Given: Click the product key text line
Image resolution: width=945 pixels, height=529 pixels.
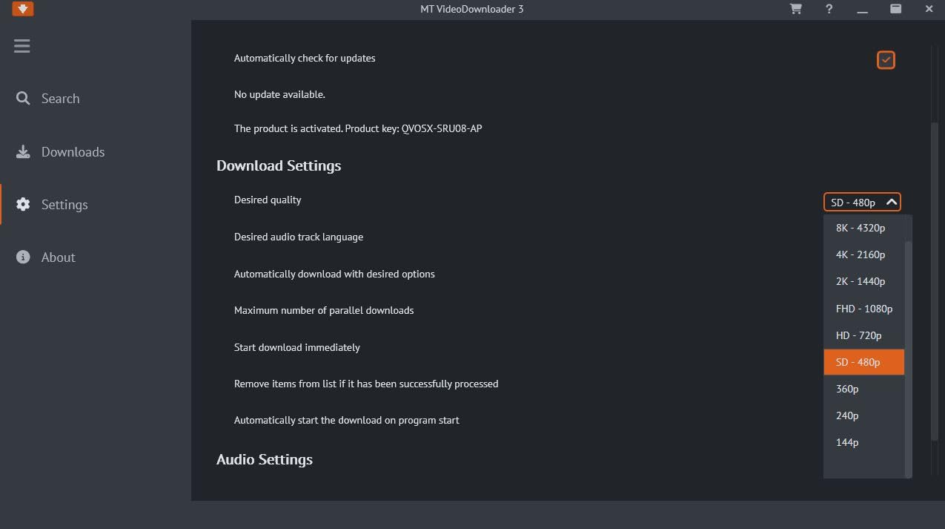Looking at the screenshot, I should tap(358, 128).
